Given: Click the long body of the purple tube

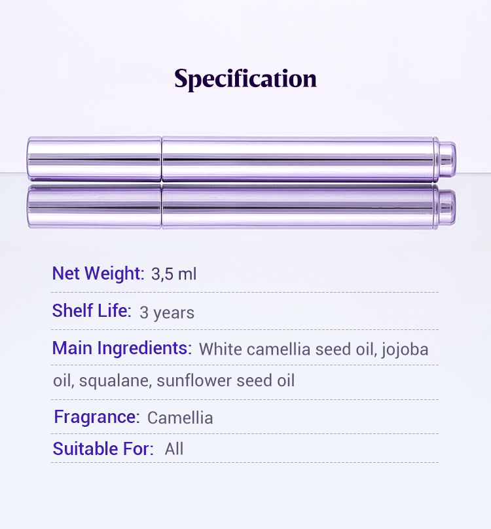Looking at the screenshot, I should [x=299, y=159].
